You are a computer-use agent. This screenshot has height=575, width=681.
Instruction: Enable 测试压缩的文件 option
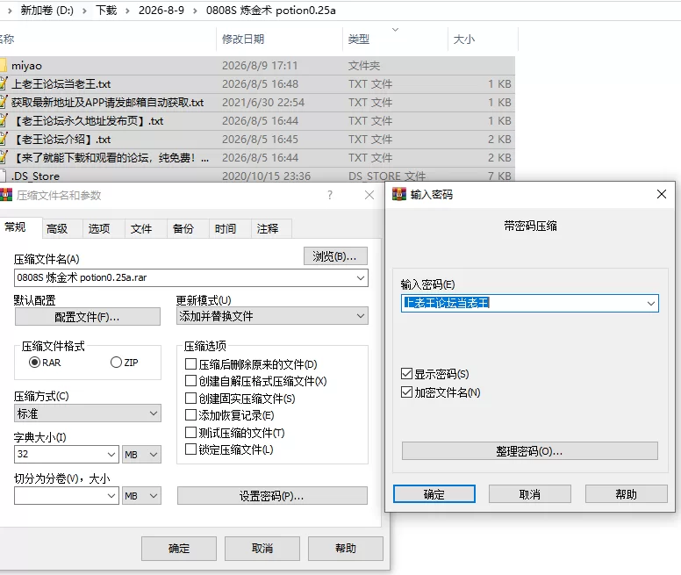tap(190, 432)
